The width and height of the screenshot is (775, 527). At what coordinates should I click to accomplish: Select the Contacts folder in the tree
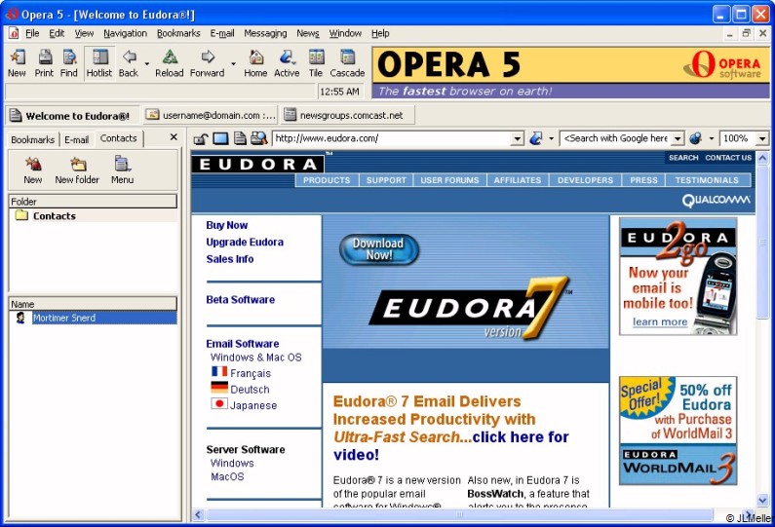point(54,216)
